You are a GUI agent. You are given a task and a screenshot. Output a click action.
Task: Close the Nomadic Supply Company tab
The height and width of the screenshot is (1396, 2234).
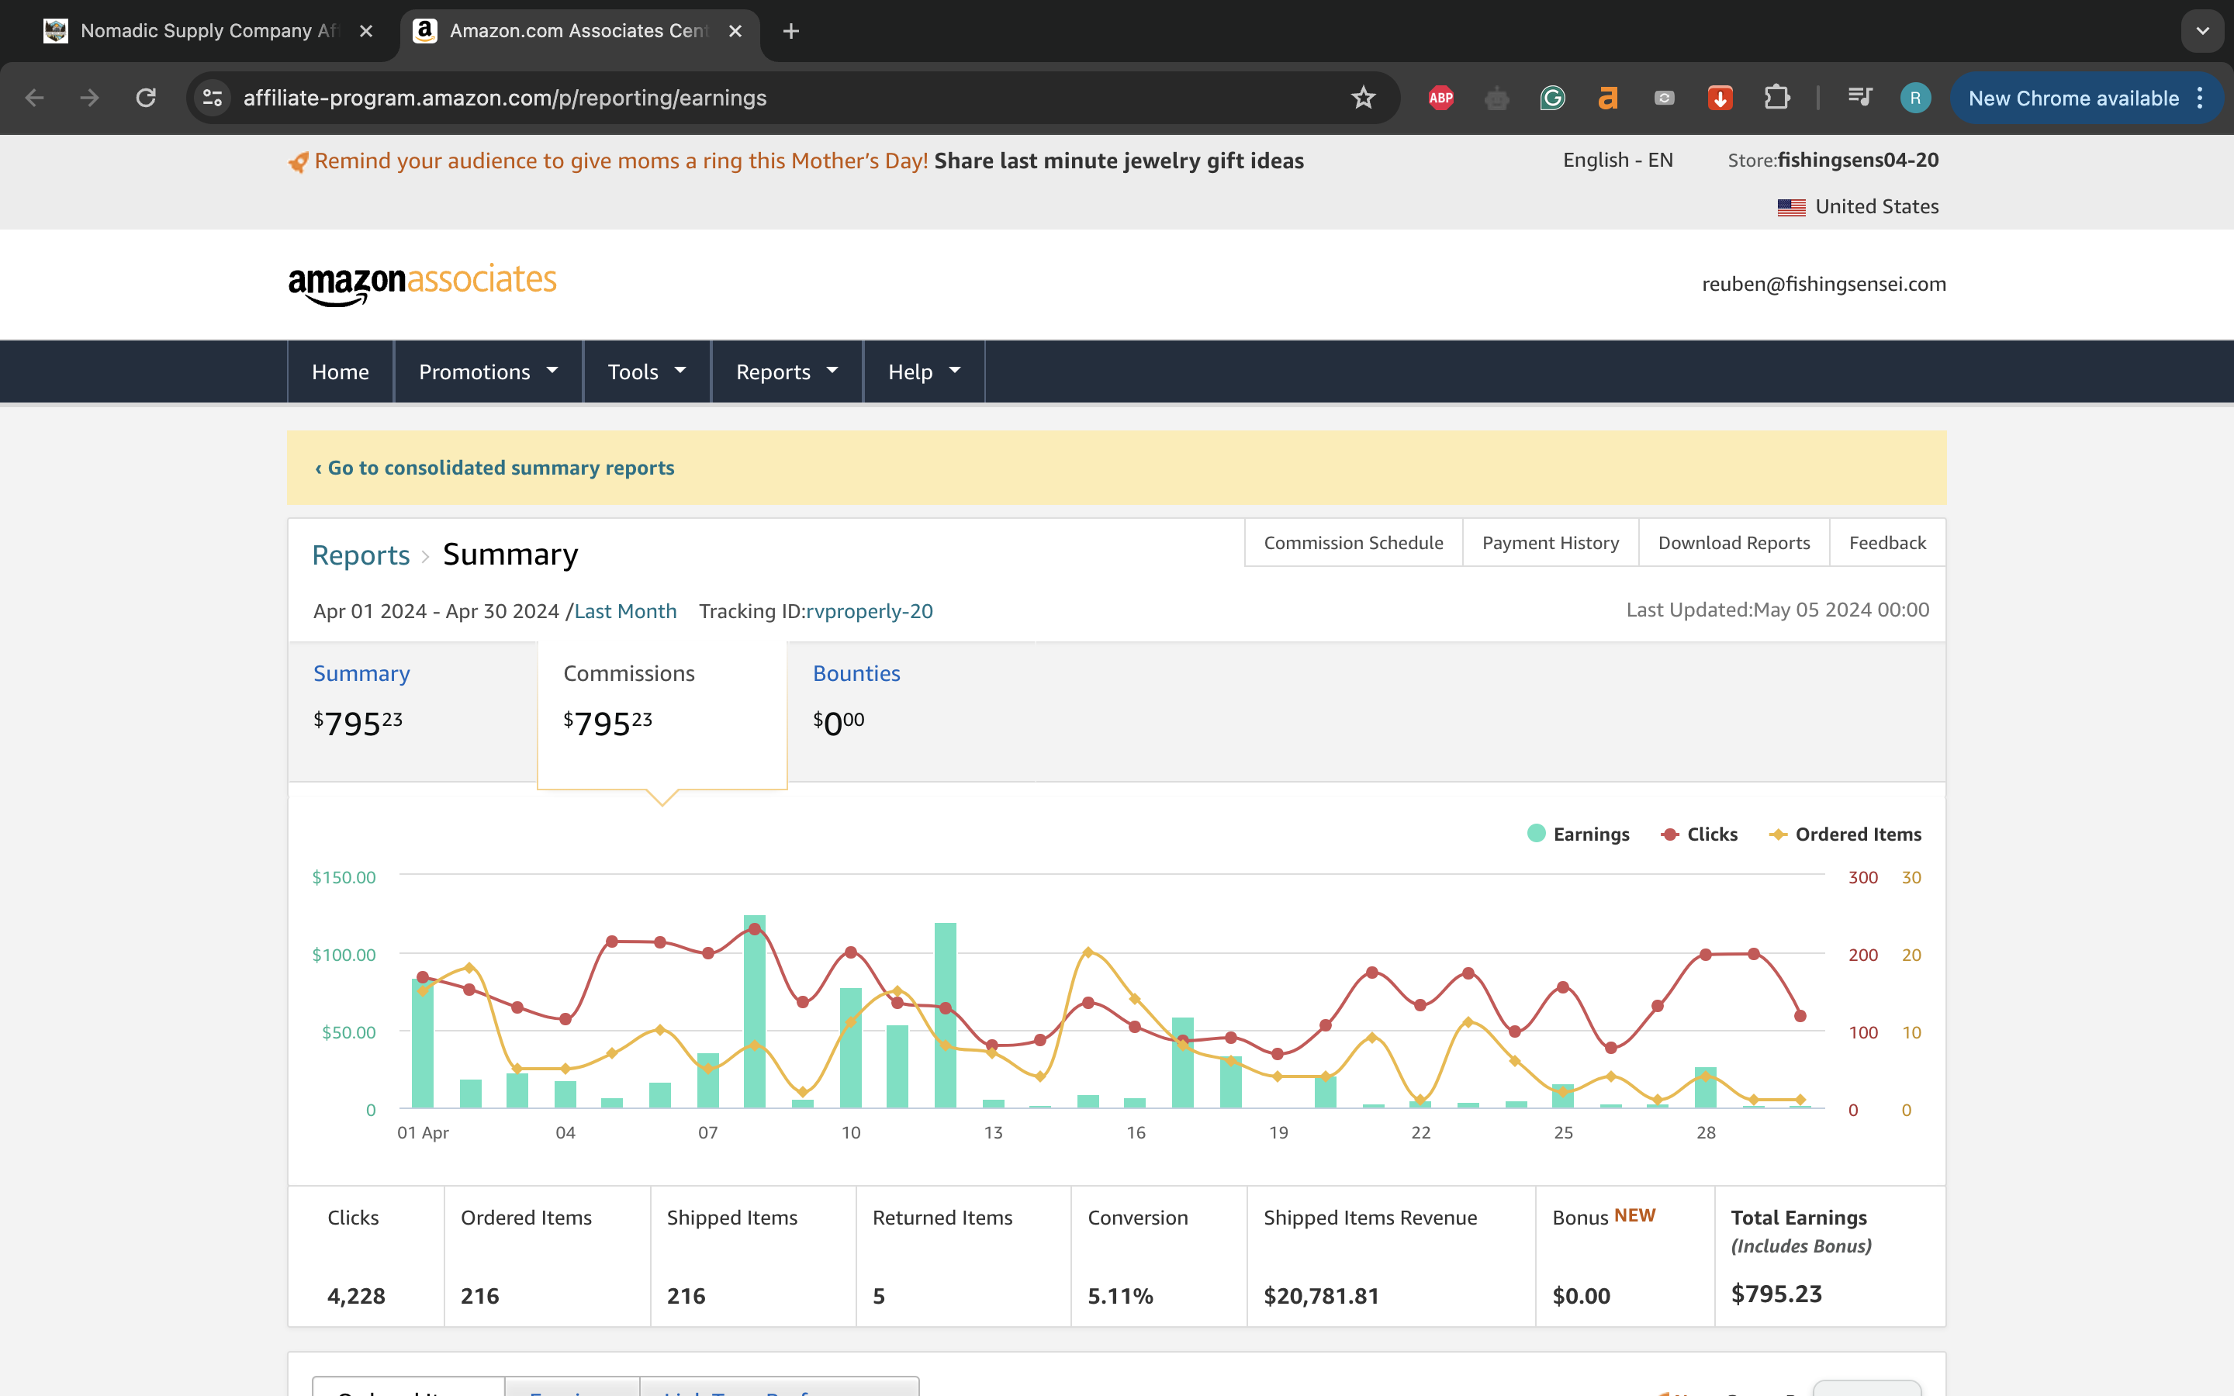[365, 31]
